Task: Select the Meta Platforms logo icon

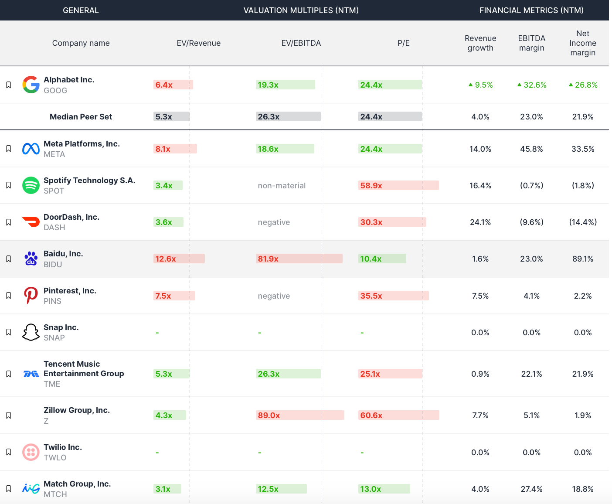Action: click(x=31, y=148)
